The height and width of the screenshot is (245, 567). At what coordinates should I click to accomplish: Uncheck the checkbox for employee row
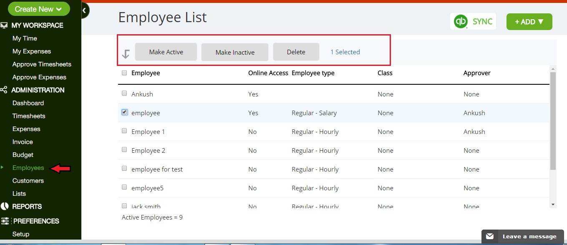(x=124, y=112)
